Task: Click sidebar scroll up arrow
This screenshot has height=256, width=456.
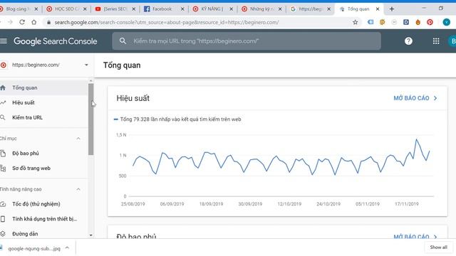Action: 91,80
